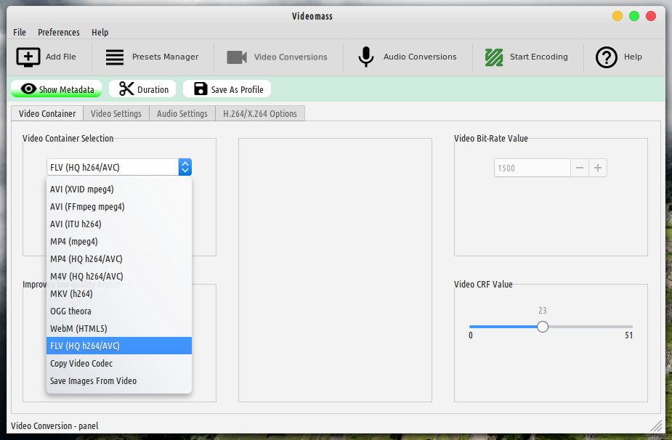Viewport: 672px width, 440px height.
Task: Open the Presets Manager list icon
Action: pos(115,57)
